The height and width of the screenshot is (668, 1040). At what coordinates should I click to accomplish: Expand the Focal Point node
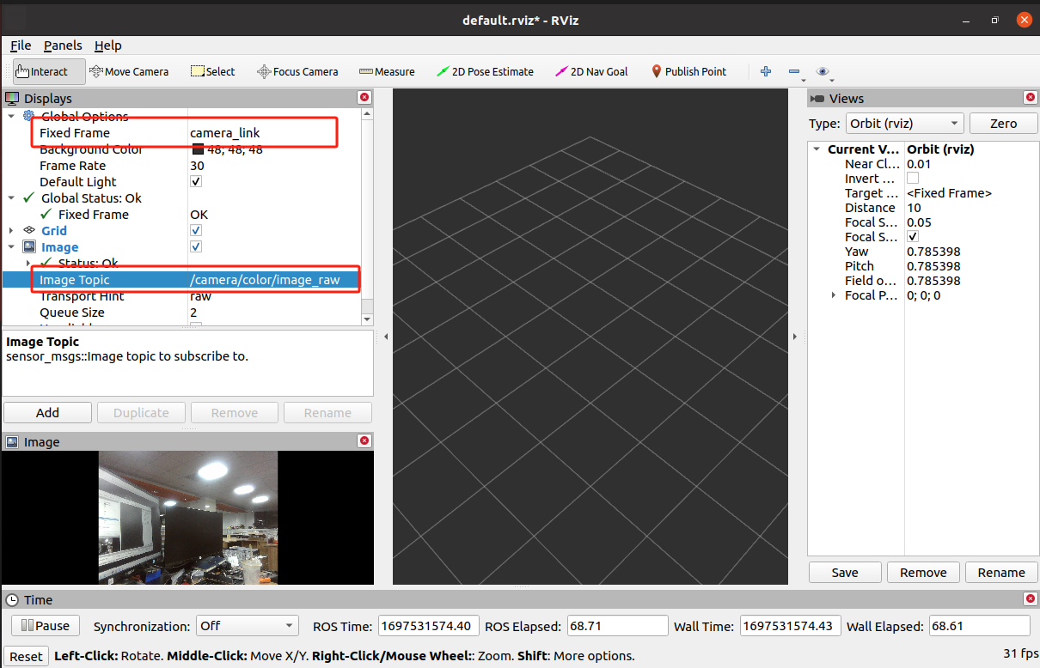834,295
